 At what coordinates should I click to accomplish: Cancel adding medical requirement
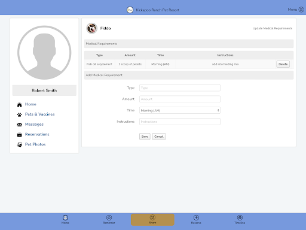159,137
